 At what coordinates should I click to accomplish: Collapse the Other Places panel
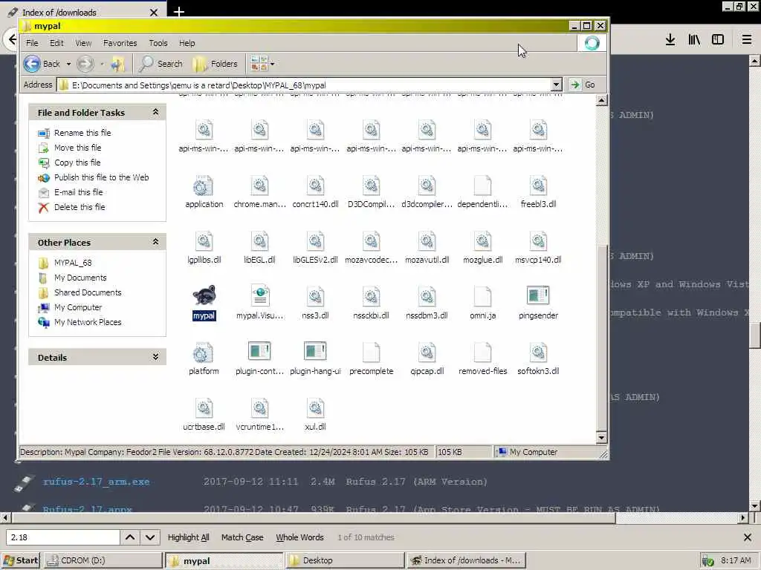click(x=155, y=242)
